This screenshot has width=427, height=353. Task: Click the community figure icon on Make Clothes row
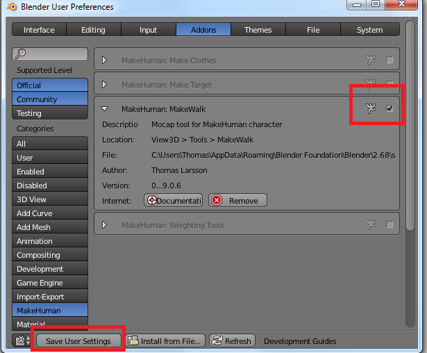click(371, 60)
